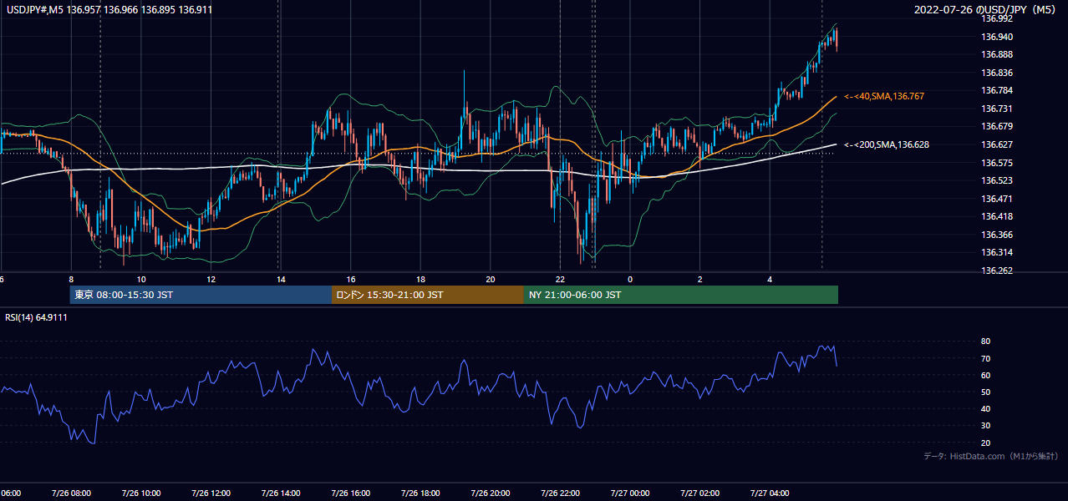The height and width of the screenshot is (501, 1068).
Task: Click the bottom time label 7/26 14:00
Action: tap(281, 493)
